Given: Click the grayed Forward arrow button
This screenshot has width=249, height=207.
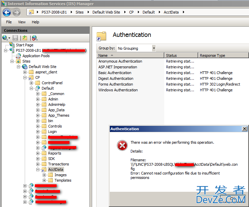Looking at the screenshot, I should click(x=17, y=13).
